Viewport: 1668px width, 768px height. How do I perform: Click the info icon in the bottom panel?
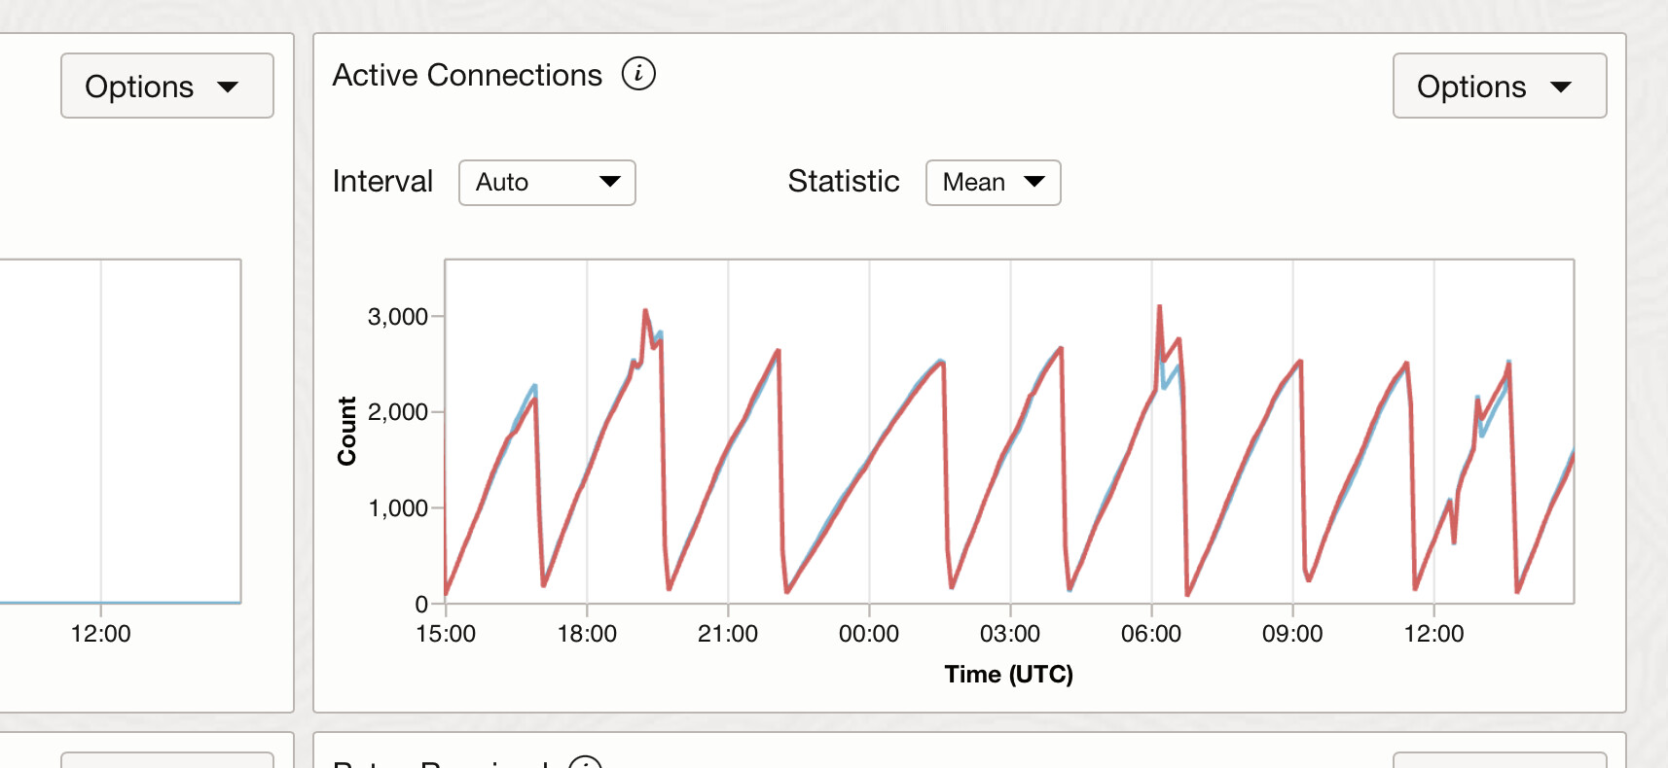585,761
